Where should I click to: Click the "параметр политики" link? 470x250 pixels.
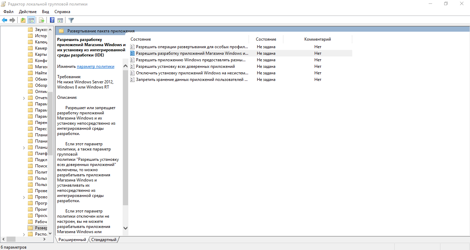95,66
